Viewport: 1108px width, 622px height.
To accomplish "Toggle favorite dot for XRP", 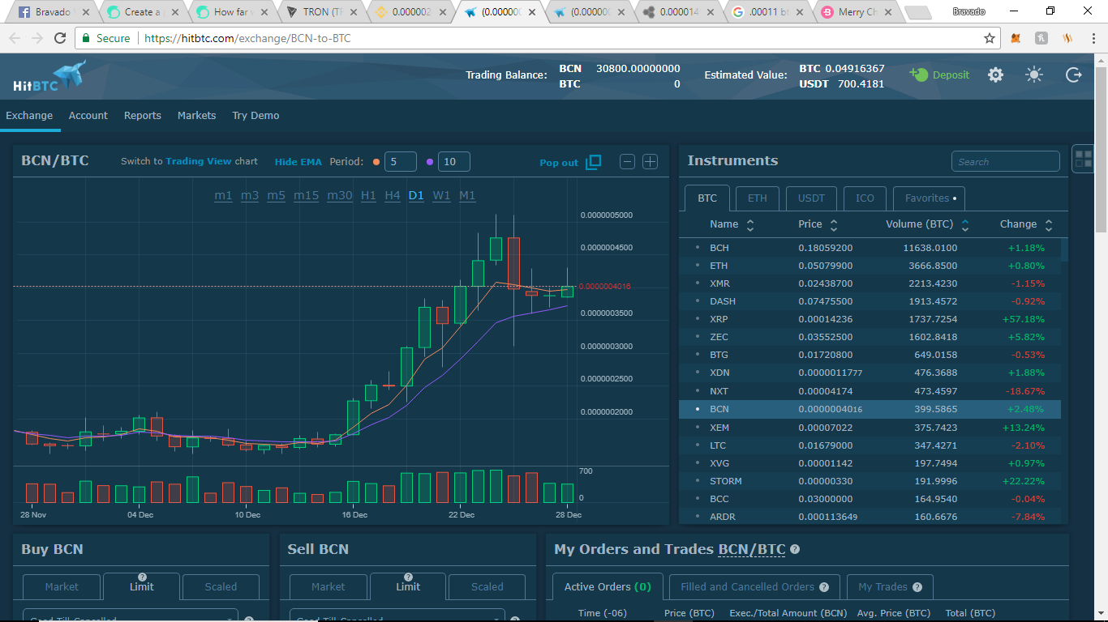I will point(697,319).
